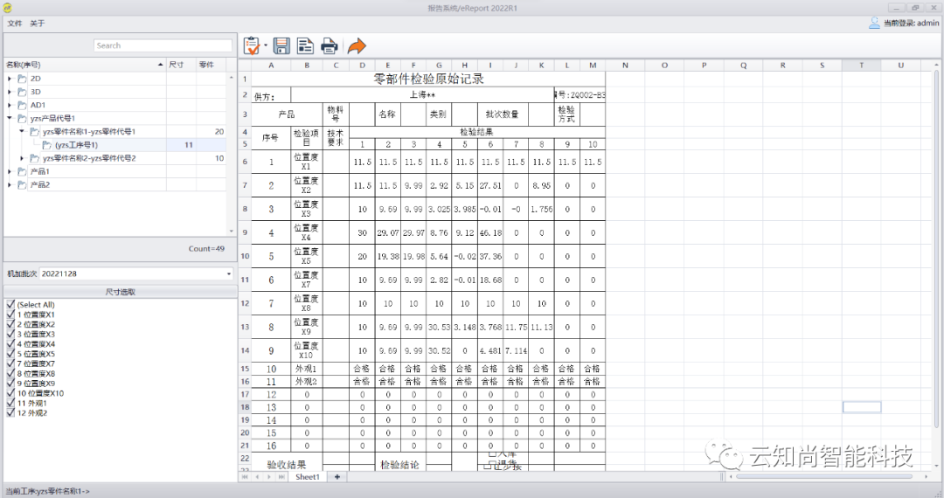Click the app logo in title bar
The image size is (944, 498).
[x=8, y=7]
